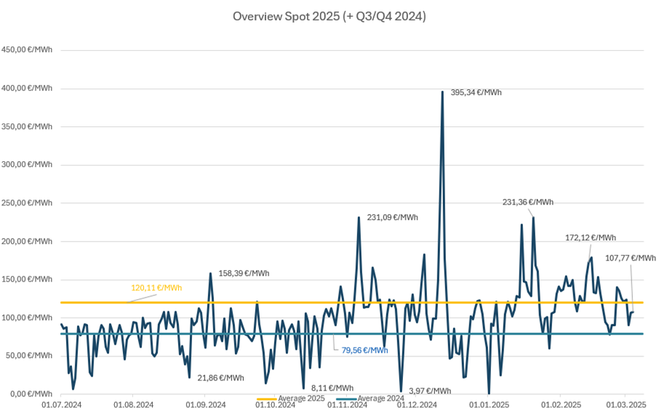Click the blue 79,56 €/MWh average label

point(364,350)
